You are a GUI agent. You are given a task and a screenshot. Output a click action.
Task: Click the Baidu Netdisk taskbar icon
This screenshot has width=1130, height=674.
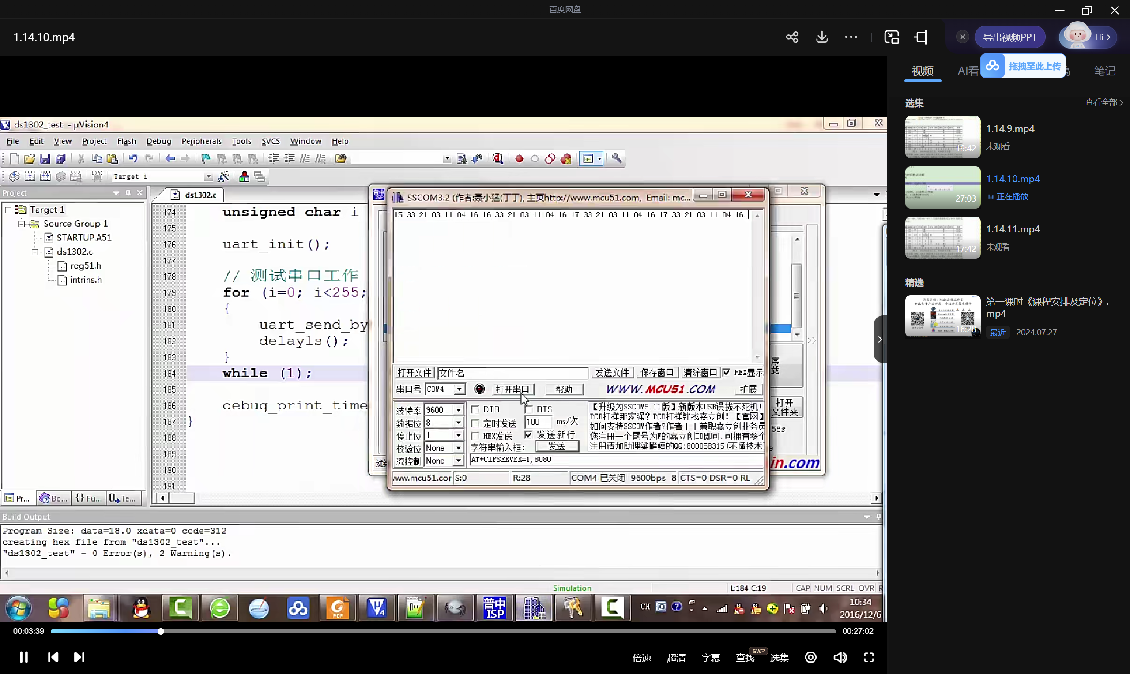coord(298,608)
